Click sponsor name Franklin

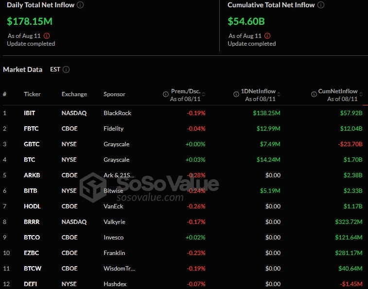[x=114, y=253]
